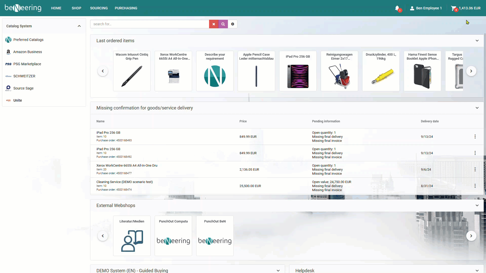Click the Preferred Catalogs icon
486x273 pixels.
(8, 40)
